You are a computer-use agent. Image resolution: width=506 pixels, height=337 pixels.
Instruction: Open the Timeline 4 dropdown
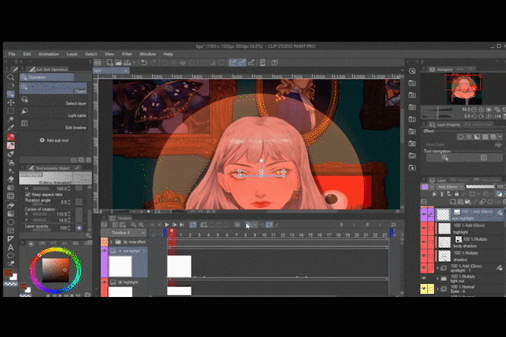[124, 232]
